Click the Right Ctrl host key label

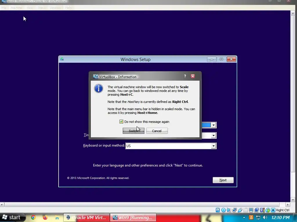click(x=282, y=210)
